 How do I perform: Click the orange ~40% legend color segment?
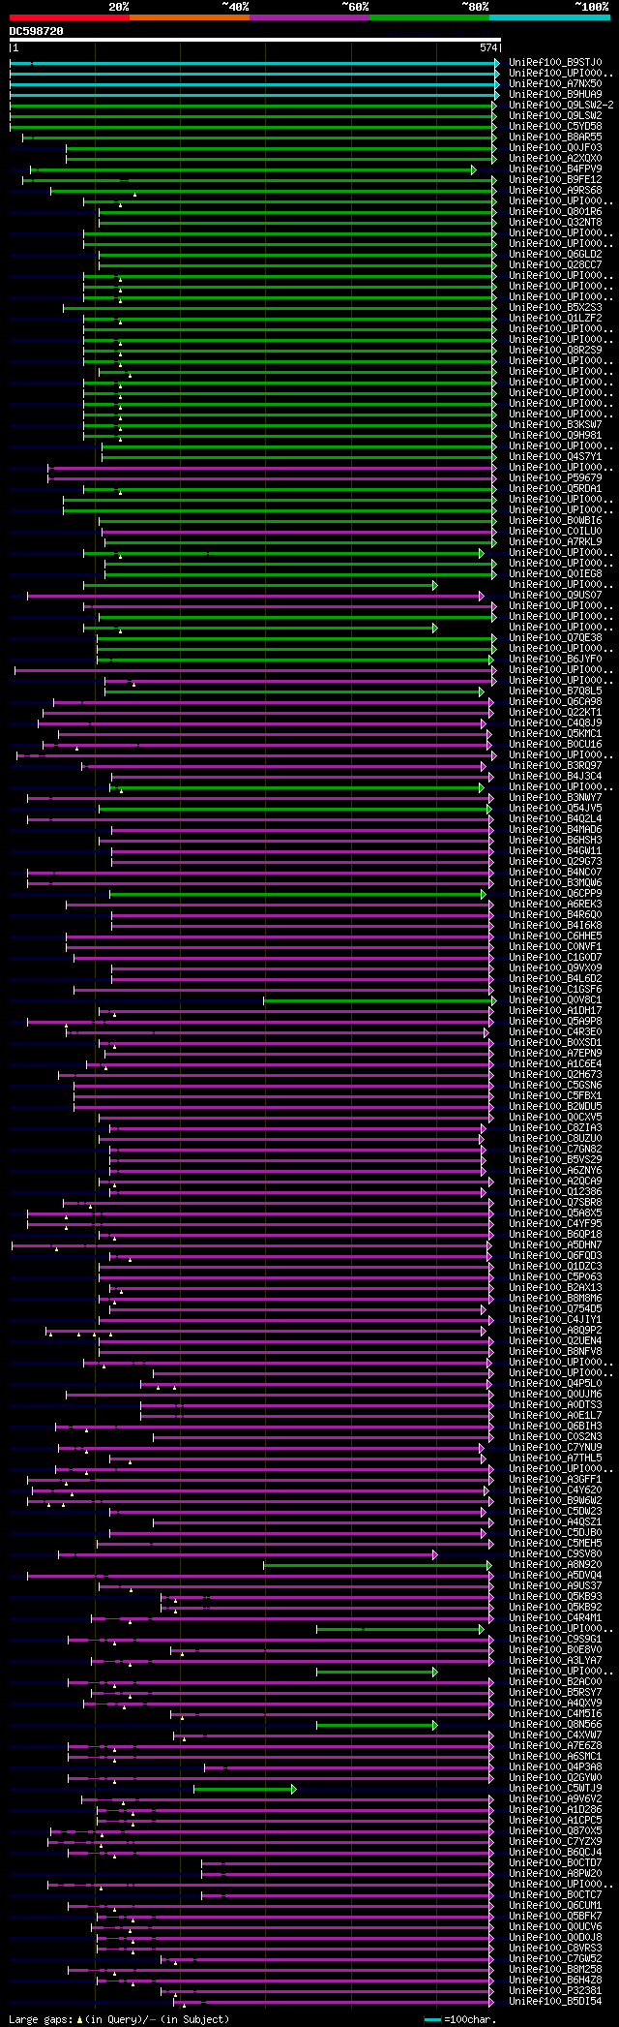[190, 17]
